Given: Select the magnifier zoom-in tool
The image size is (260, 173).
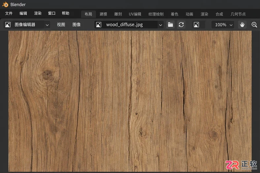Looking at the screenshot, I should click(x=254, y=25).
